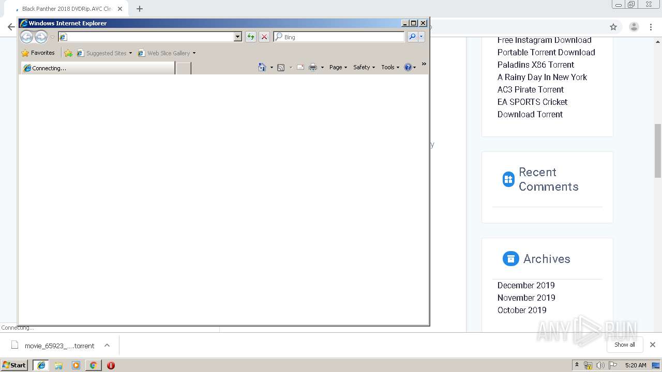Open AC3 Pirate Torrent link

coord(531,89)
